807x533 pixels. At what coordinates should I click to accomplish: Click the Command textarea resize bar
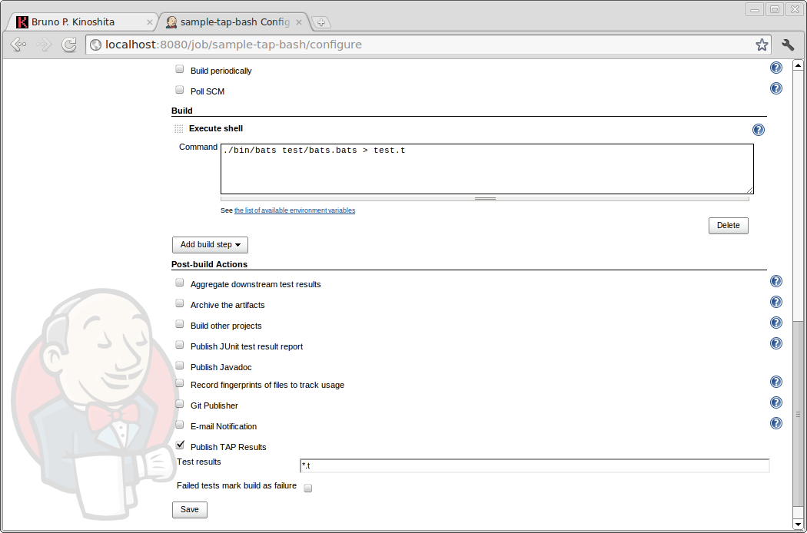coord(485,198)
